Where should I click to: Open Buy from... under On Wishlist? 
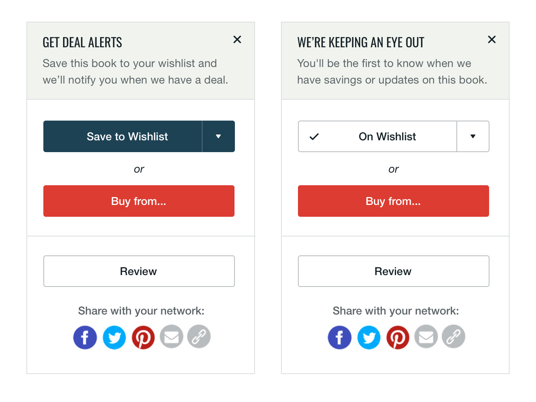tap(393, 201)
